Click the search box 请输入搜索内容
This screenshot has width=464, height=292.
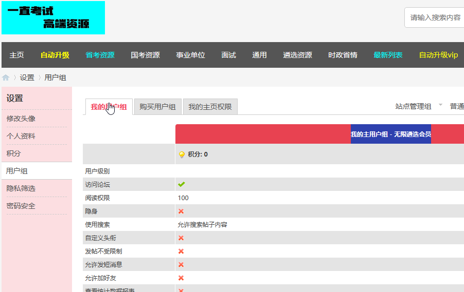(434, 17)
